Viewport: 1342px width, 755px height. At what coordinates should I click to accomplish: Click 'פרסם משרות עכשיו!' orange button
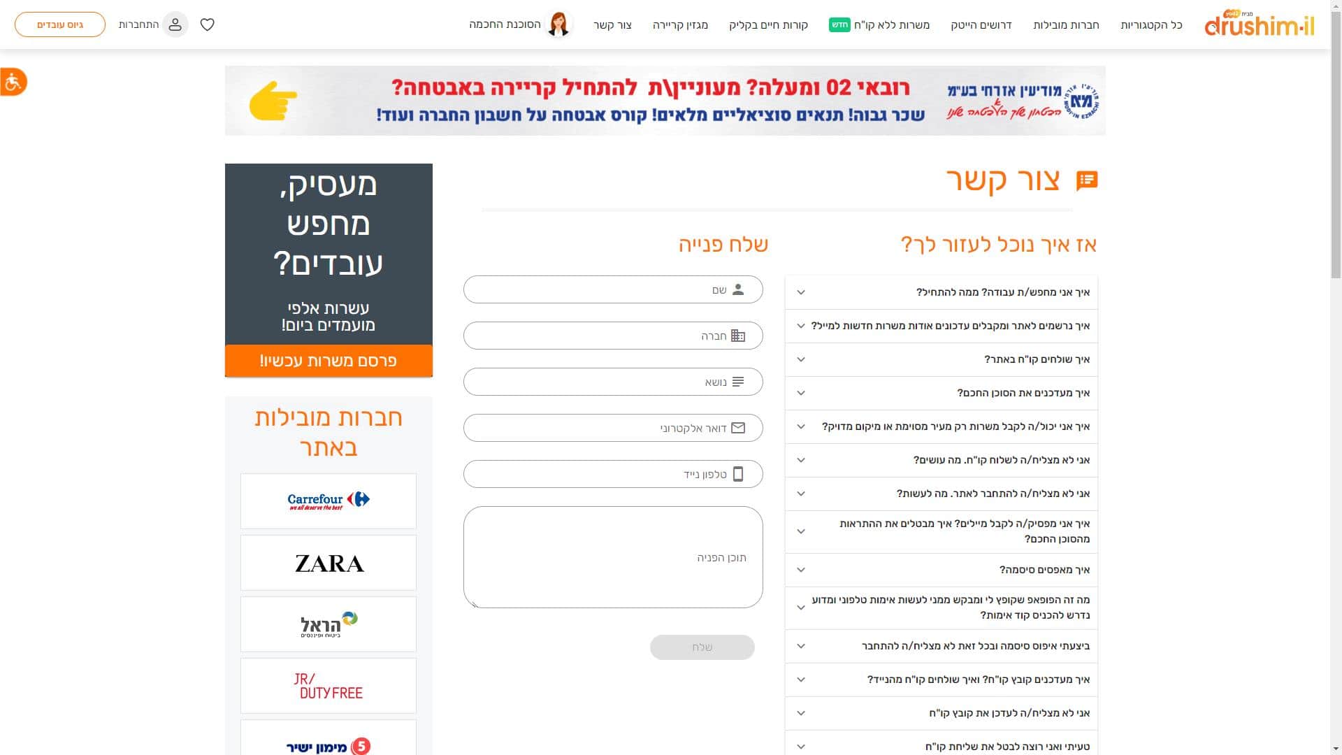pos(329,361)
